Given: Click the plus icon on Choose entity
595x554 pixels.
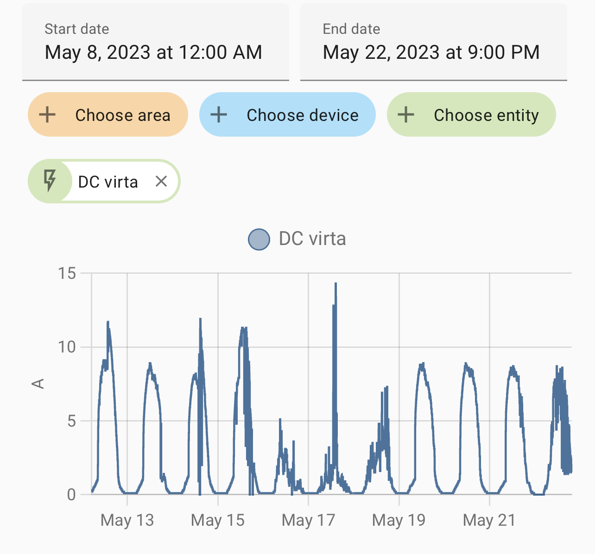Looking at the screenshot, I should 406,115.
